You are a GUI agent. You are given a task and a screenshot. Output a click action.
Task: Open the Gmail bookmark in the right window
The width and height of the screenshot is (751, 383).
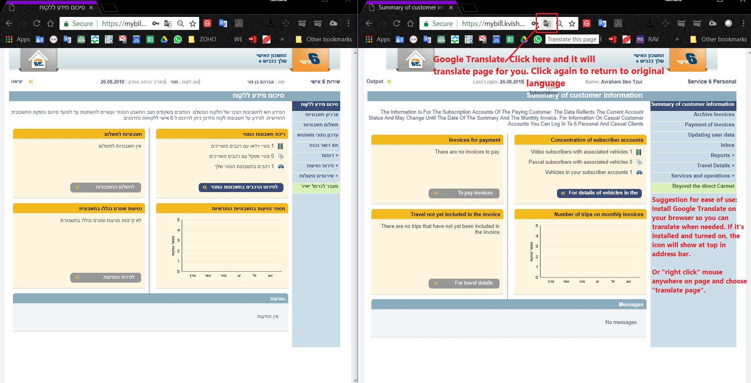pos(483,39)
